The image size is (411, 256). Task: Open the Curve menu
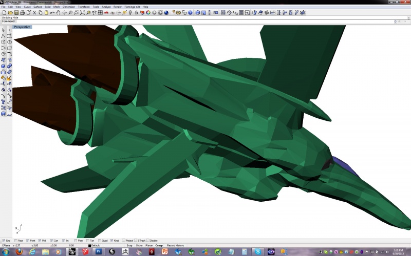pos(27,7)
